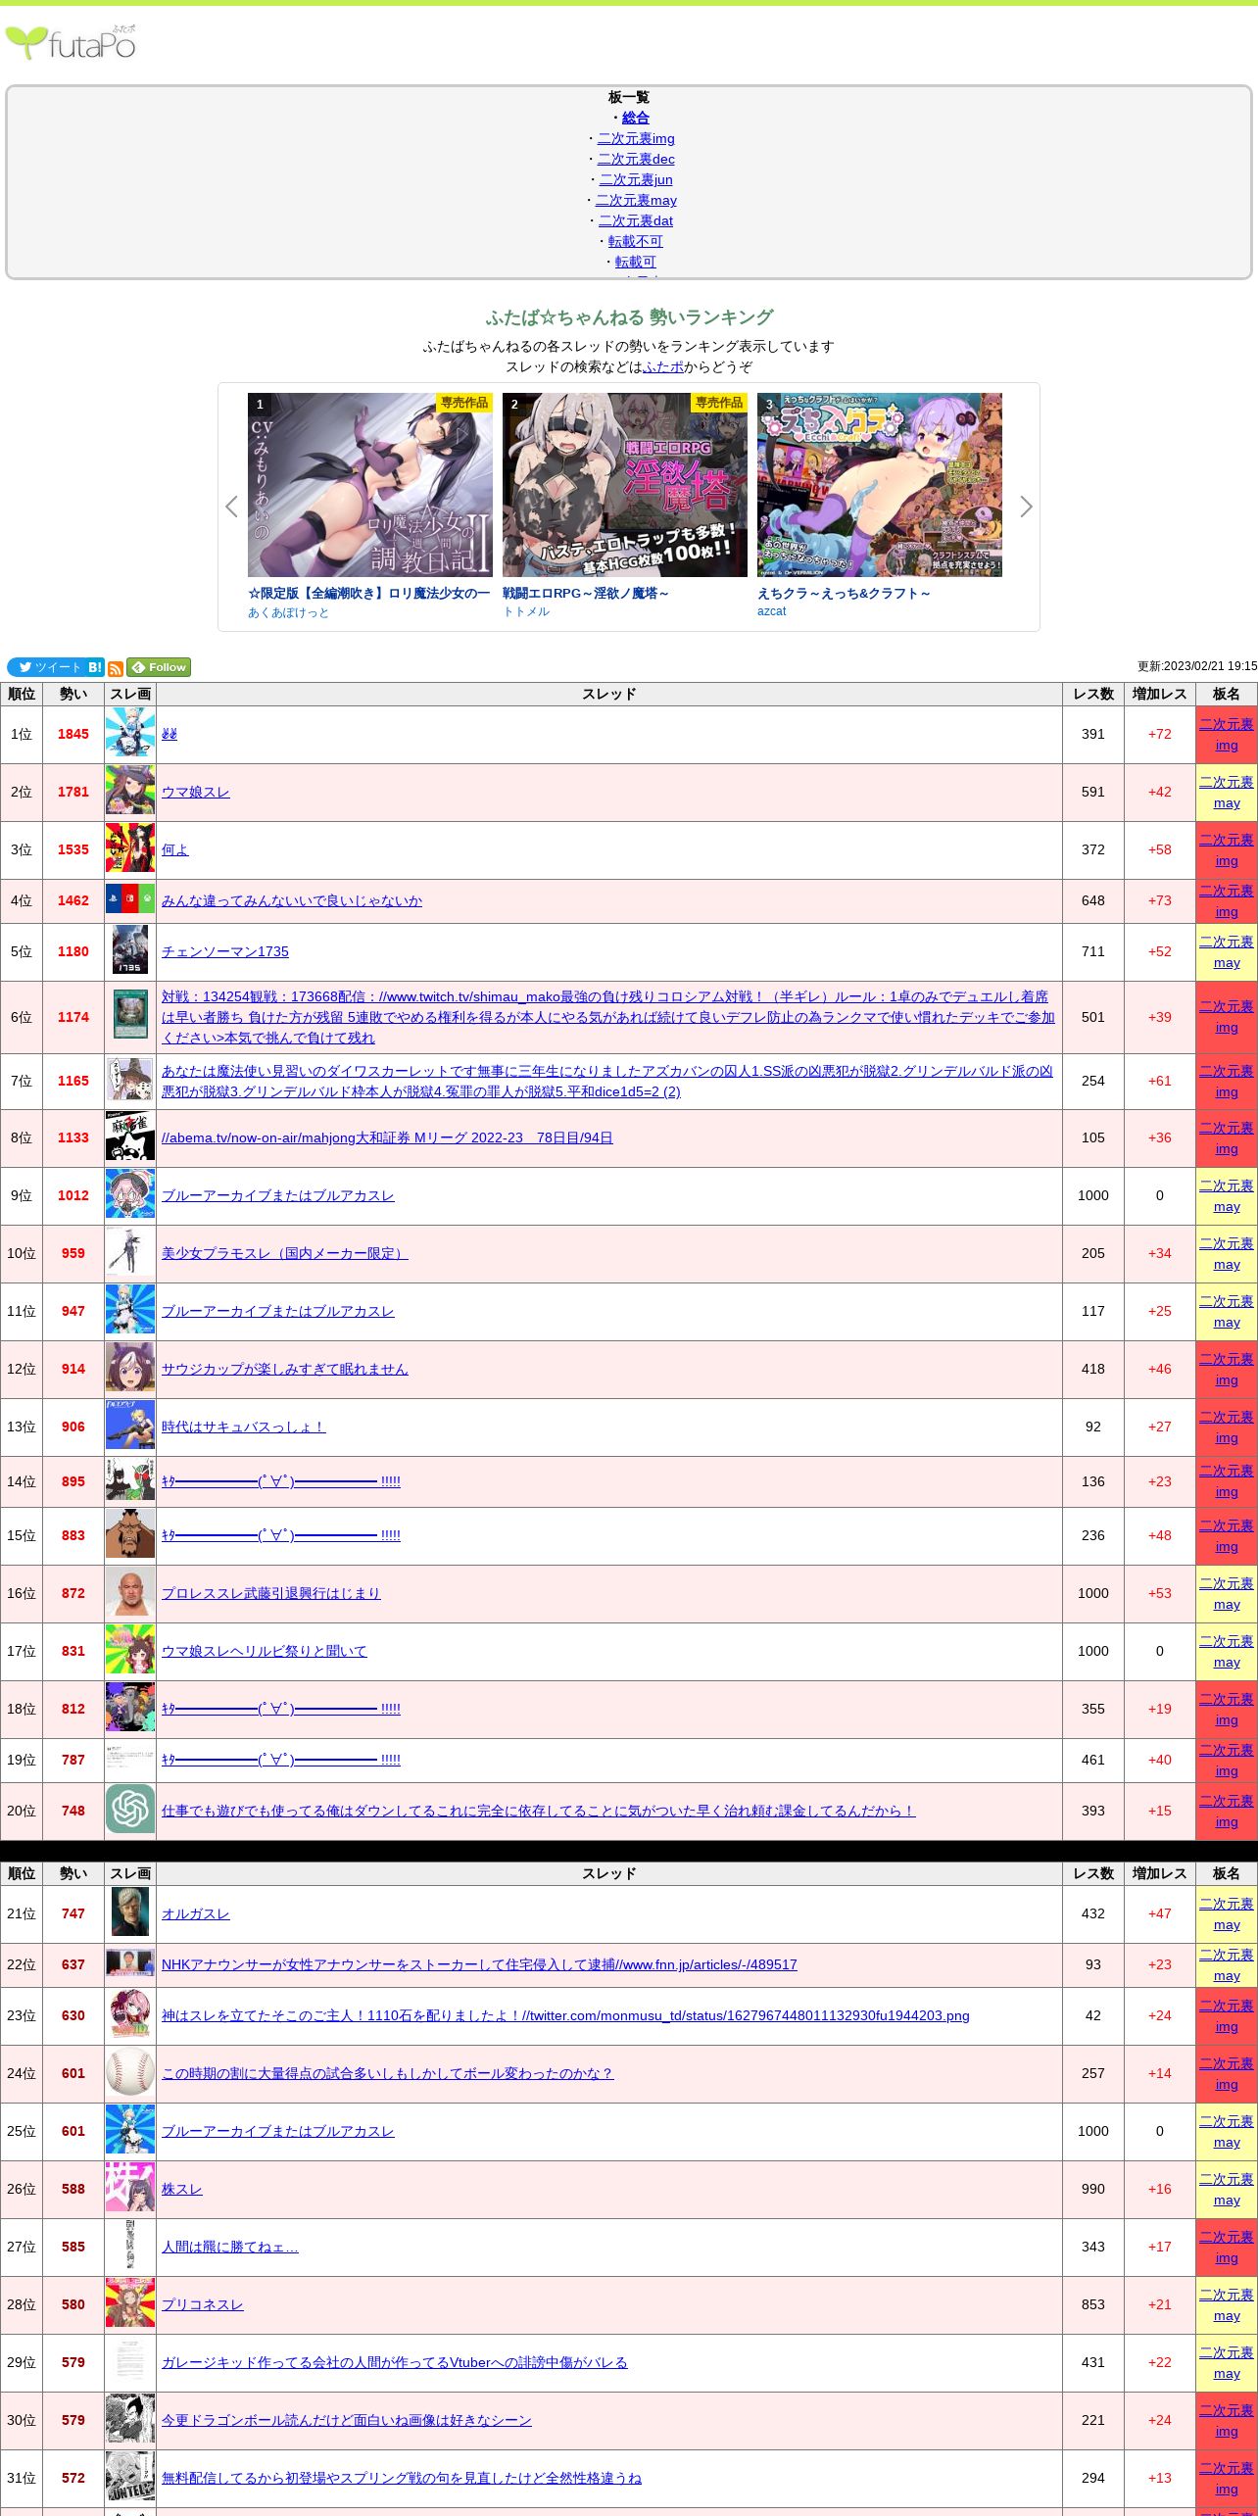Viewport: 1258px width, 2516px height.
Task: Click the 更新:2023/02/21 19:15 timestamp
Action: pyautogui.click(x=1197, y=666)
